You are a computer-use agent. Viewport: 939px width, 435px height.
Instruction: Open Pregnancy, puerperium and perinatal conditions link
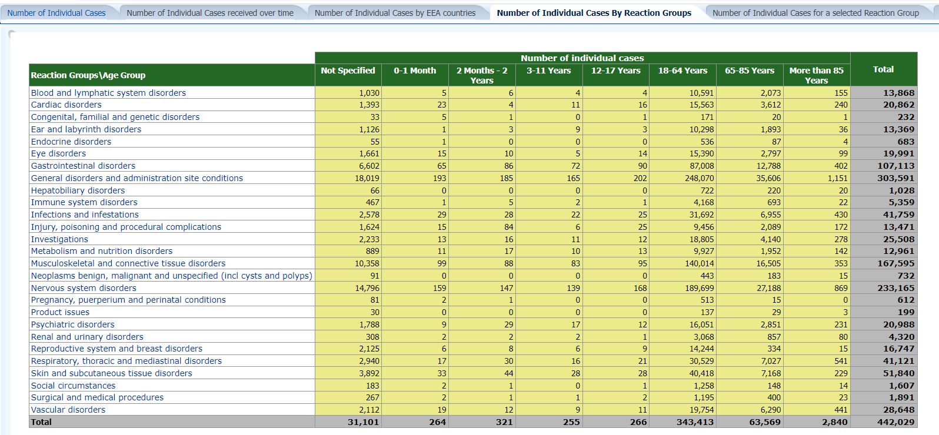pos(128,300)
